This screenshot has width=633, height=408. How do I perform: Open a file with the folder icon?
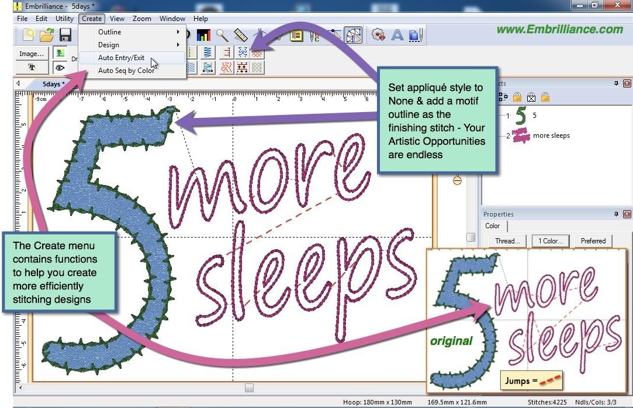[x=47, y=35]
